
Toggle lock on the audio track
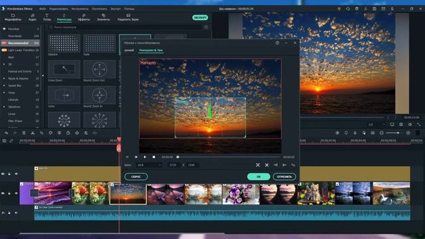pyautogui.click(x=9, y=213)
